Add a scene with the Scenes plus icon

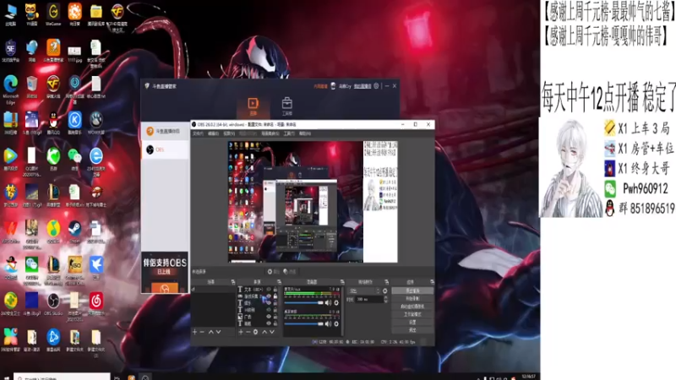click(195, 332)
